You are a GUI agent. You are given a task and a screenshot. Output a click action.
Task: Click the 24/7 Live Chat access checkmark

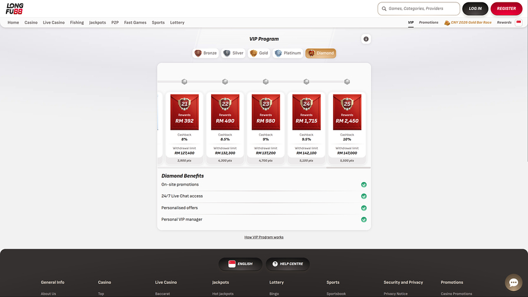point(364,196)
